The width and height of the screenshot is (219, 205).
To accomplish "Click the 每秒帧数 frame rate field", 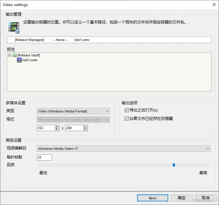I will 44,157.
